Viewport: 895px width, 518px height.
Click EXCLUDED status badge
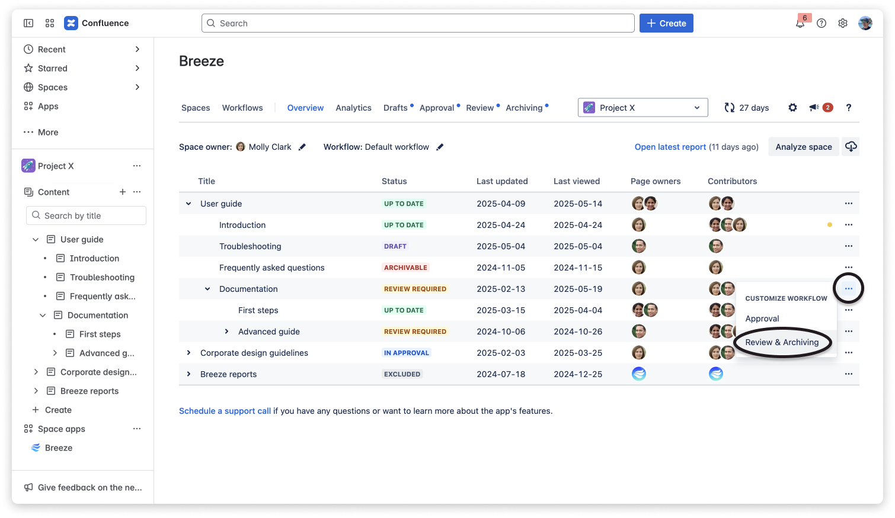click(x=402, y=374)
